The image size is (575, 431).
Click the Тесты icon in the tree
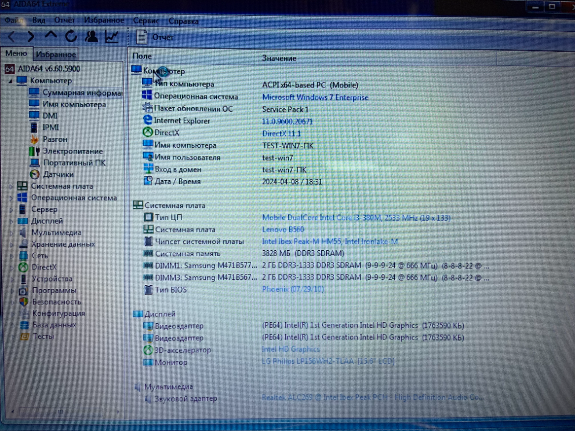pyautogui.click(x=24, y=336)
